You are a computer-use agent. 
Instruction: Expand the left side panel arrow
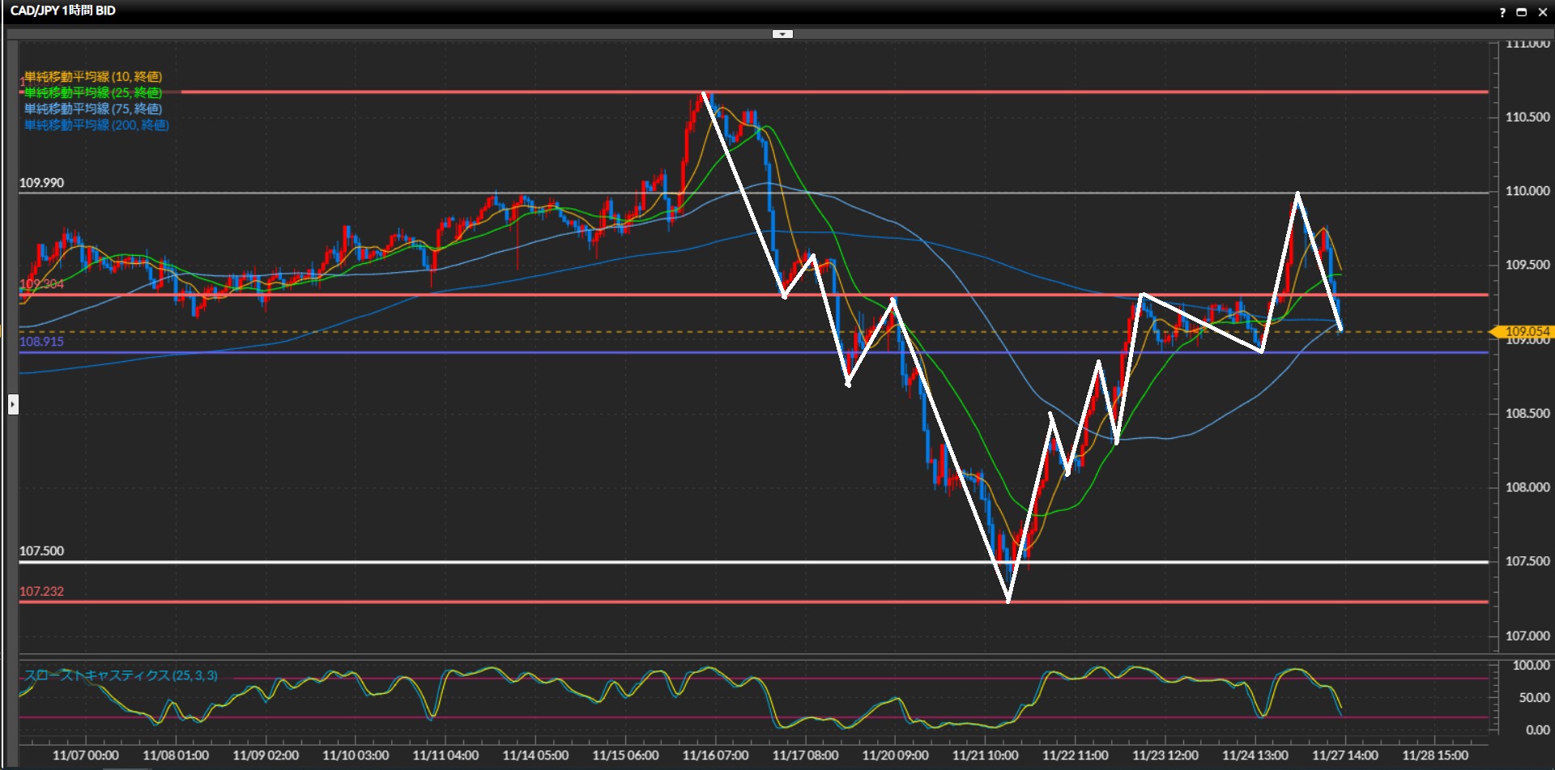(x=13, y=404)
